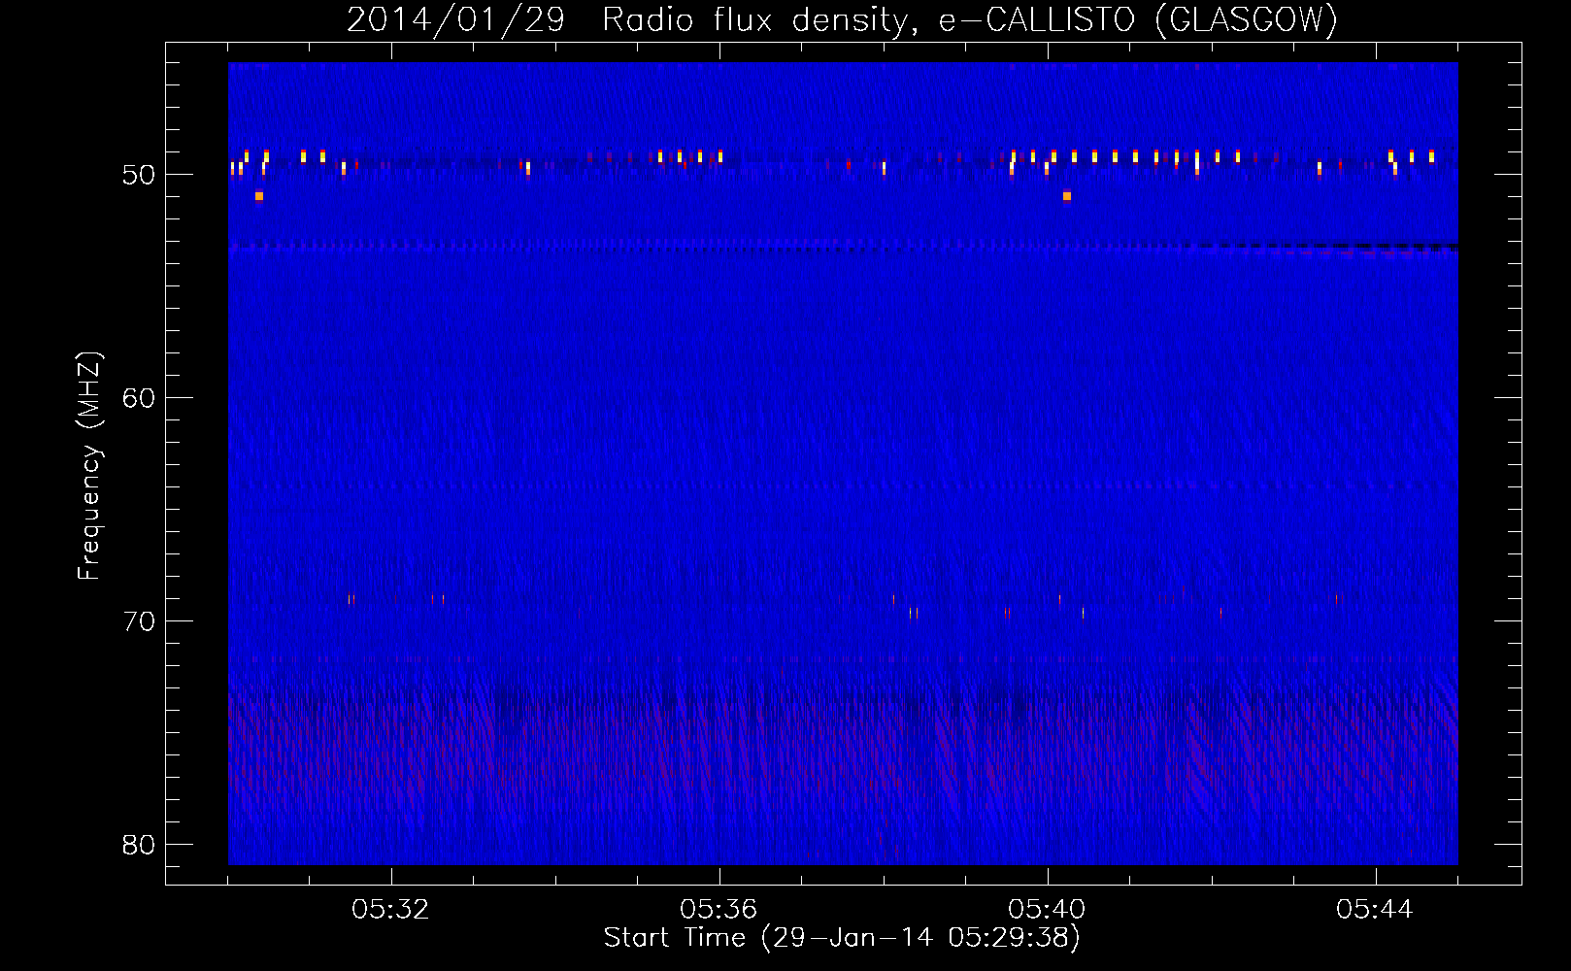Click the orange burst marker just after 05:40
The image size is (1571, 971).
click(x=1067, y=196)
